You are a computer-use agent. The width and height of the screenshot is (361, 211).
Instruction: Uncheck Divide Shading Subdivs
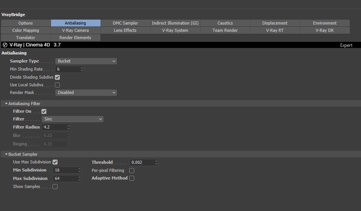pyautogui.click(x=57, y=77)
